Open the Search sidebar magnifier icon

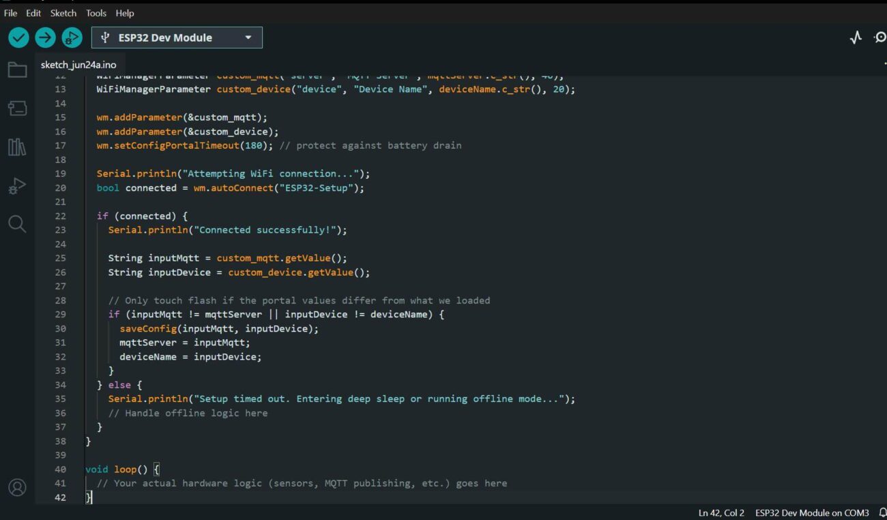point(17,224)
